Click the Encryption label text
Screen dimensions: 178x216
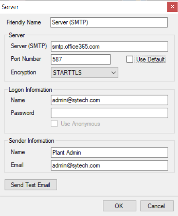coord(23,72)
